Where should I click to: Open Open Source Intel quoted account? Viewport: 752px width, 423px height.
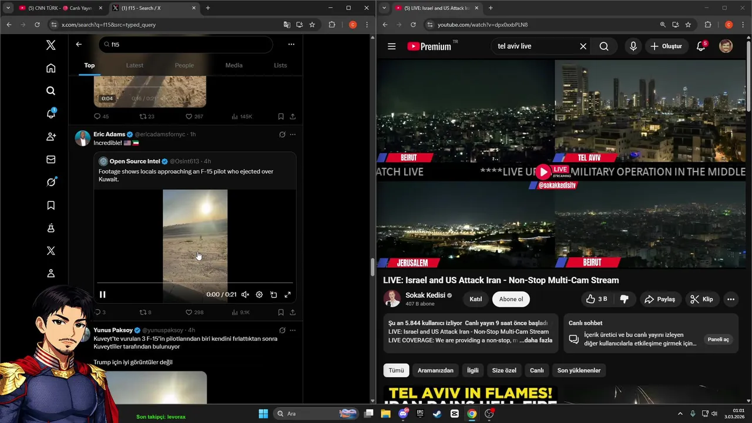[135, 162]
